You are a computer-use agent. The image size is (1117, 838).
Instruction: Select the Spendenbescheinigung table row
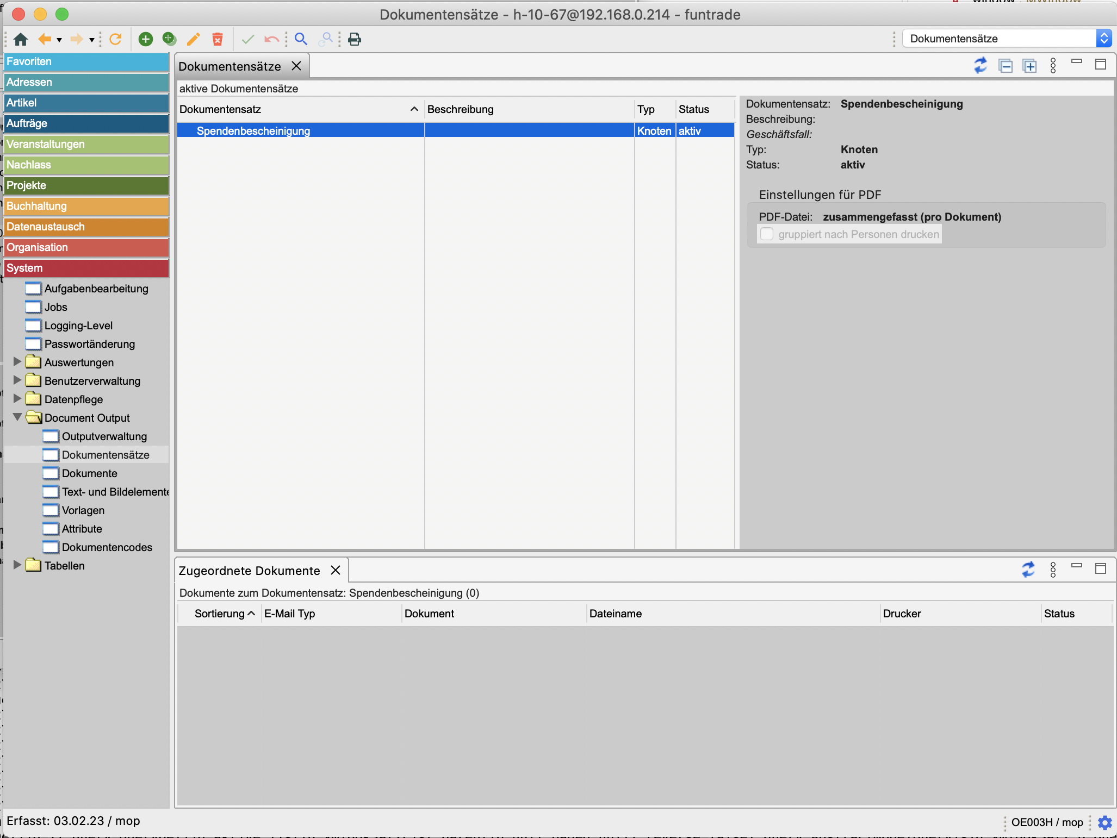(253, 131)
